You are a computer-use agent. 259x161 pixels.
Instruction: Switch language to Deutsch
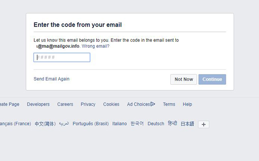156,124
